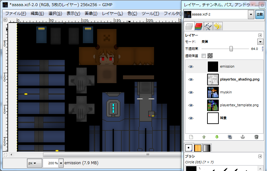Click the GIMP window title icon
The image size is (267, 171).
pyautogui.click(x=5, y=5)
